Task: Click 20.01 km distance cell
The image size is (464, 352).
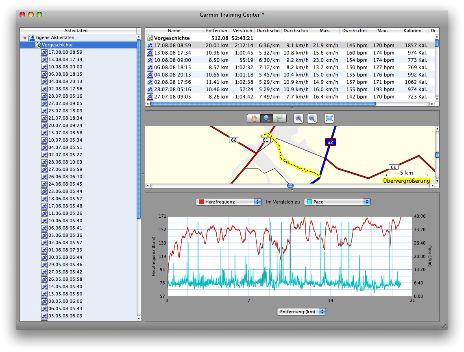Action: pos(217,45)
